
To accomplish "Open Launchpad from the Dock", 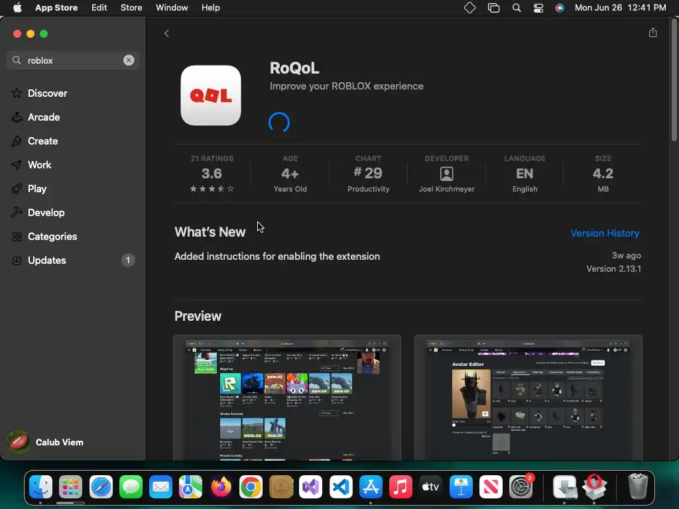I will pyautogui.click(x=70, y=487).
